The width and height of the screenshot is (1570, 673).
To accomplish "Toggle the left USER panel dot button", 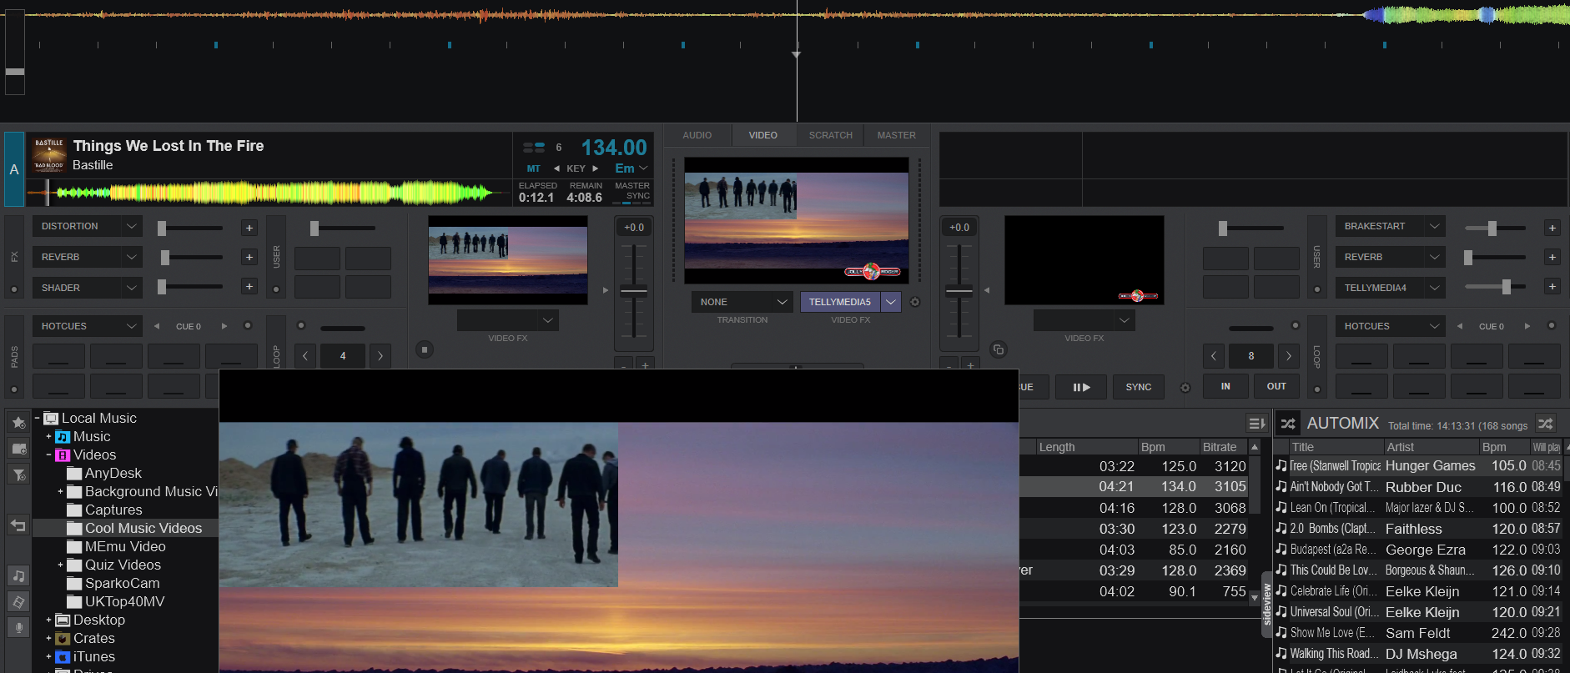I will pos(276,289).
